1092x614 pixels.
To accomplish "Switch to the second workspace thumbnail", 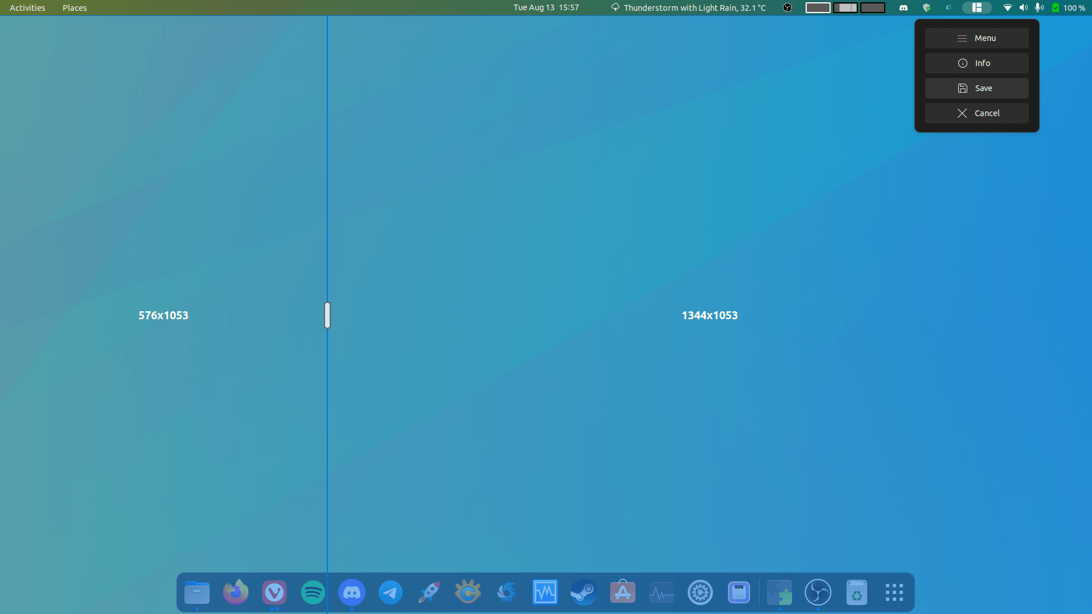I will coord(845,8).
